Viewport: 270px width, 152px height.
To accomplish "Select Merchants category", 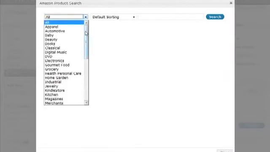I will click(x=64, y=103).
